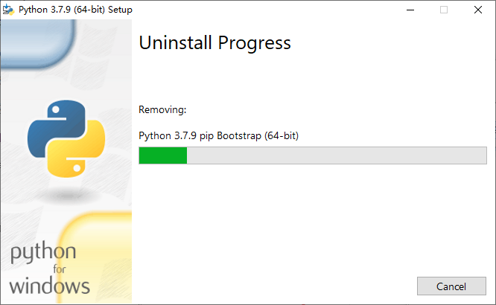Click the grey unfilled part of the progress bar
This screenshot has width=496, height=305.
(x=335, y=155)
